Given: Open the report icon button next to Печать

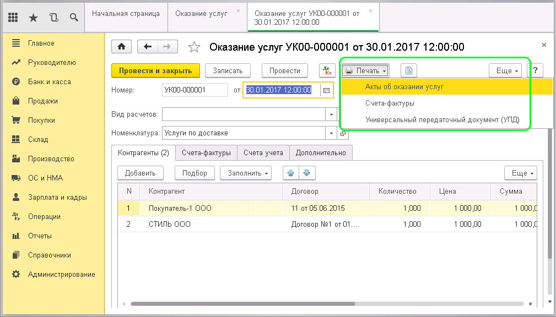Looking at the screenshot, I should pos(409,70).
